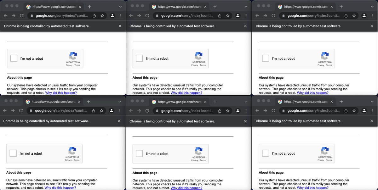Open the profile avatar in the top-middle window

pyautogui.click(x=238, y=15)
